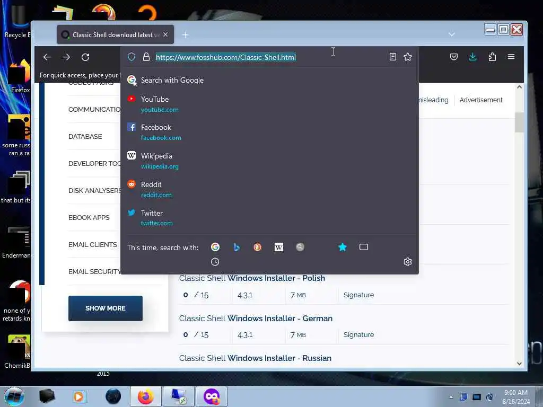Choose Search with Google suggestion

click(269, 81)
